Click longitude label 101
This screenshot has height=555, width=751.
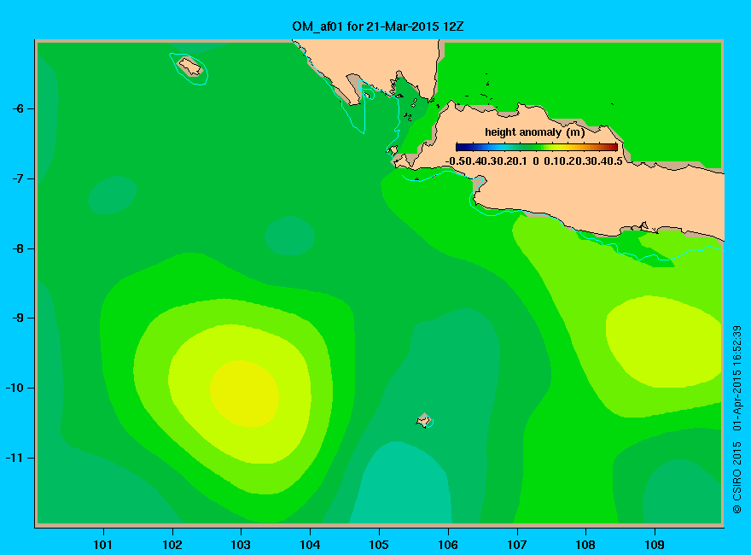[103, 545]
